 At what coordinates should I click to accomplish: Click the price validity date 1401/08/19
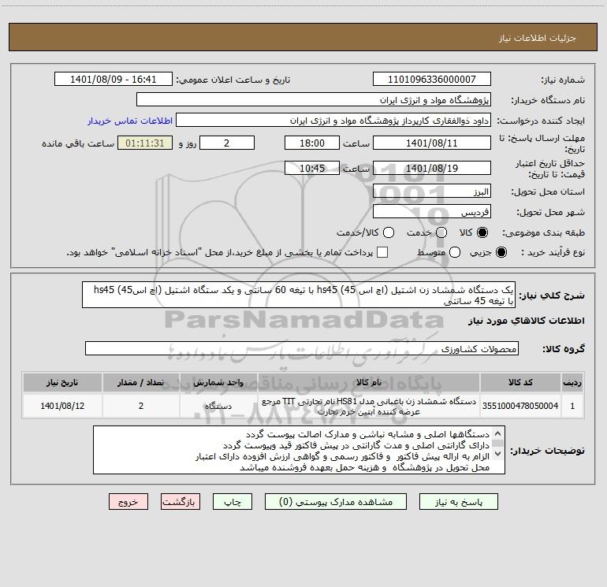(432, 168)
